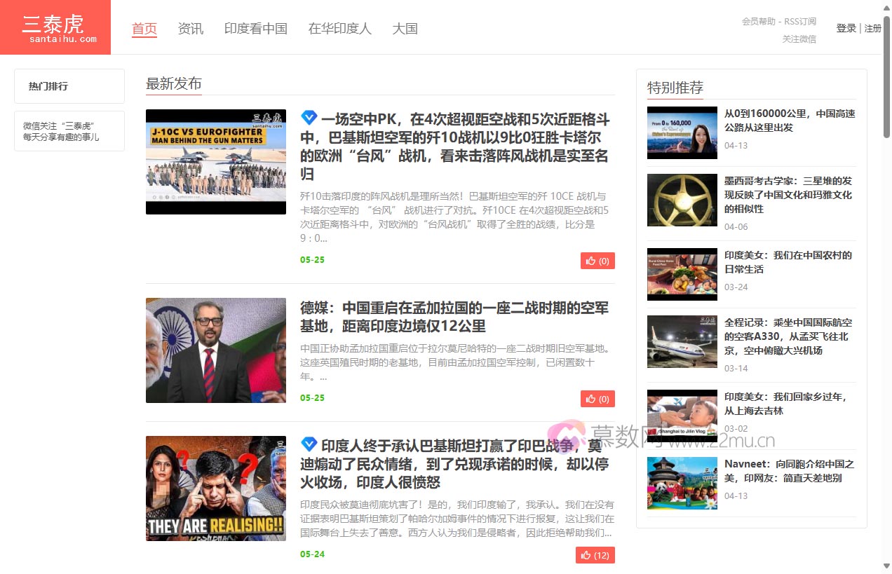Click the 三泰虎 santaihu.com logo
892x574 pixels.
[55, 27]
